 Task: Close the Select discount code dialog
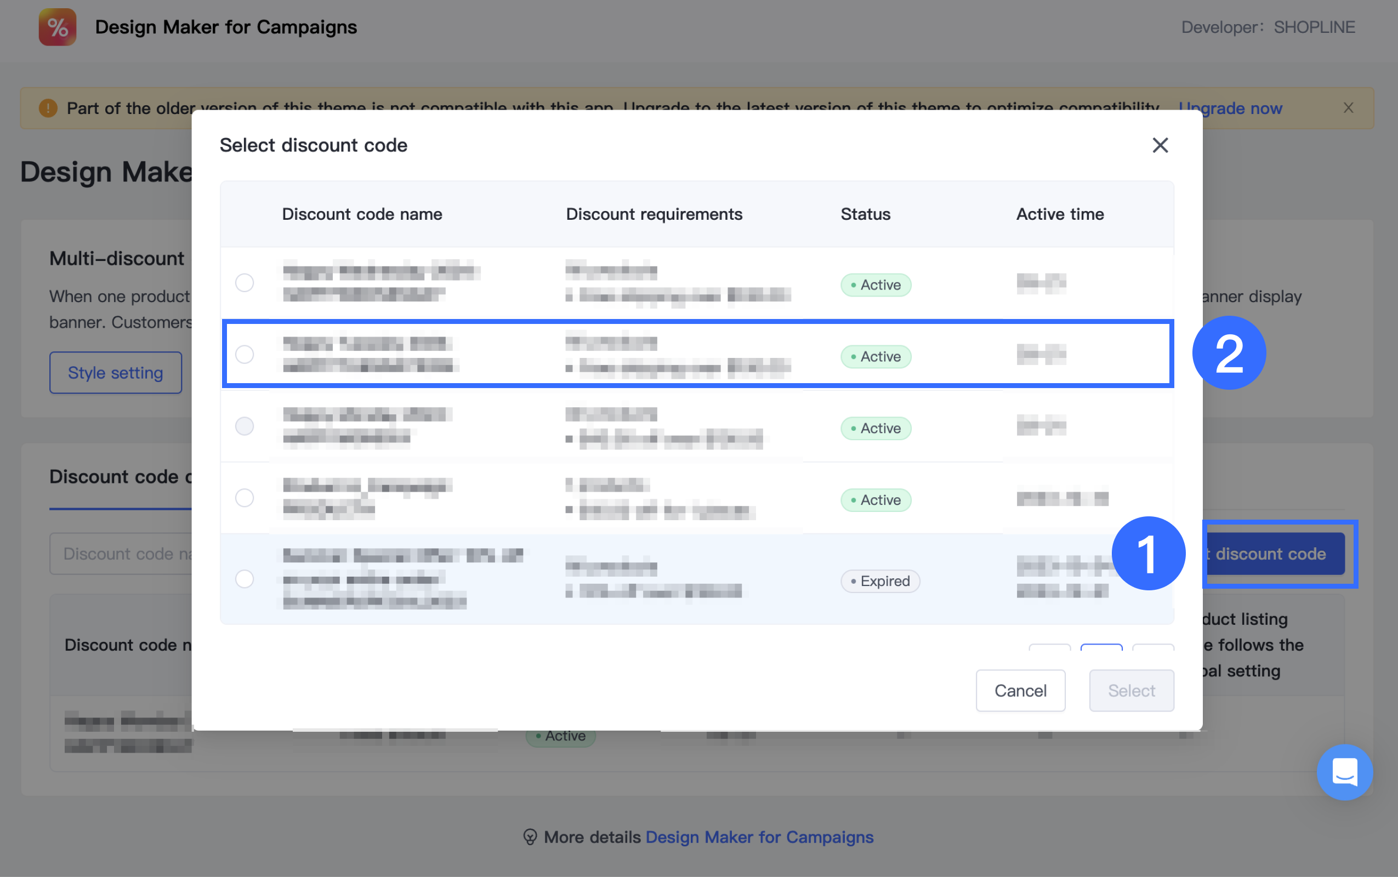coord(1160,145)
